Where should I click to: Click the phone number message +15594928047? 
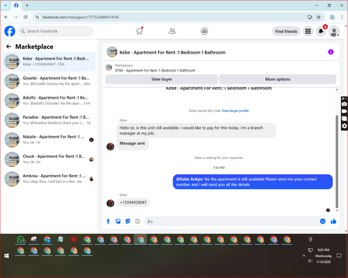pos(133,202)
